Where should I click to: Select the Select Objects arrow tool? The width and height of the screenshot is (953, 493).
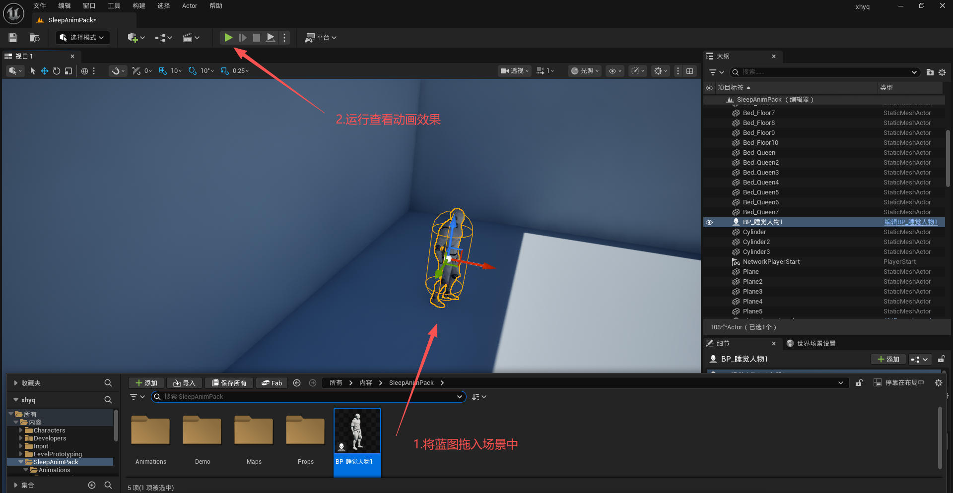tap(33, 71)
